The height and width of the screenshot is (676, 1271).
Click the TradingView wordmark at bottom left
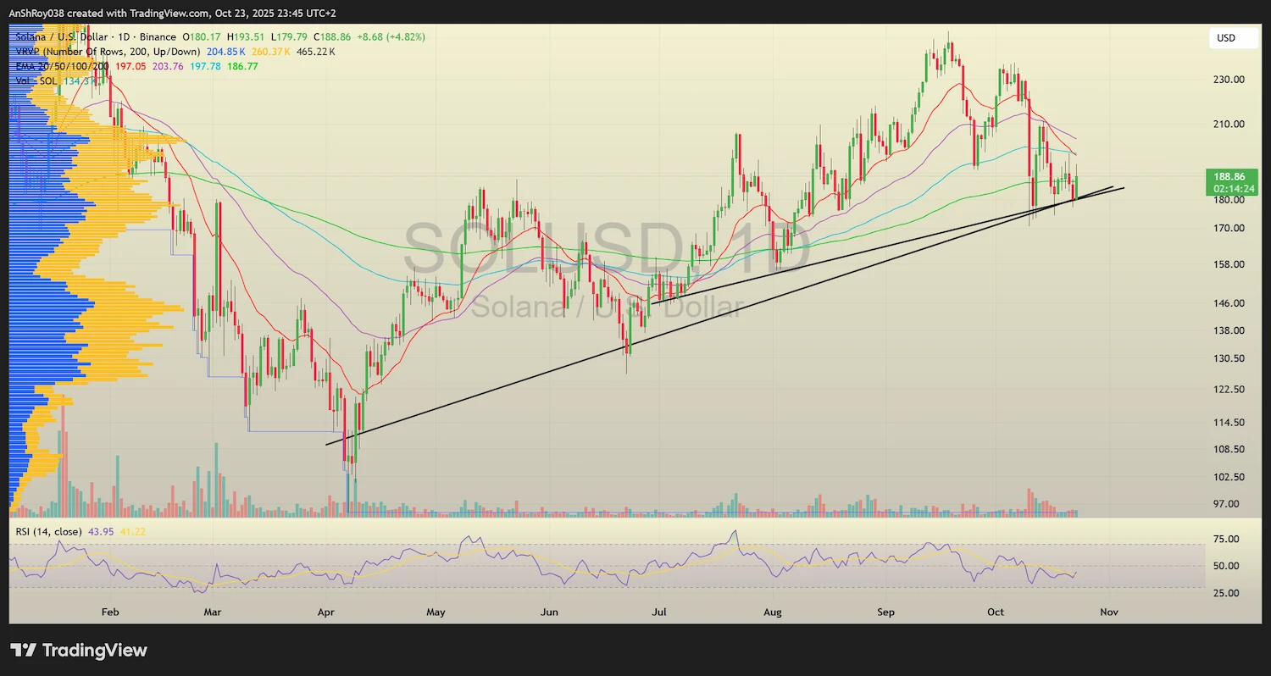[x=93, y=651]
